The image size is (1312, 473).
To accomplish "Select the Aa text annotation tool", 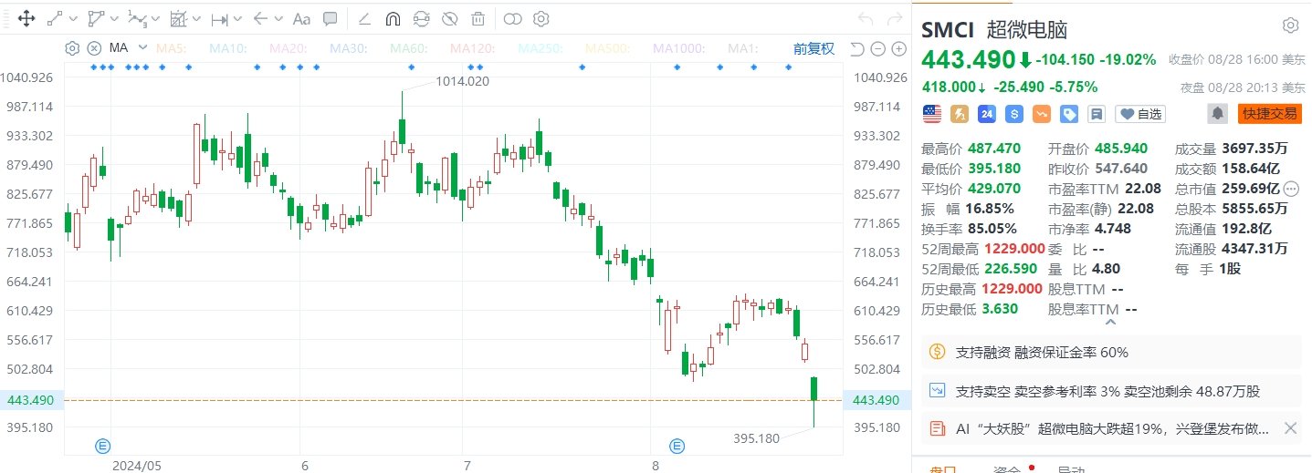I will (x=302, y=18).
